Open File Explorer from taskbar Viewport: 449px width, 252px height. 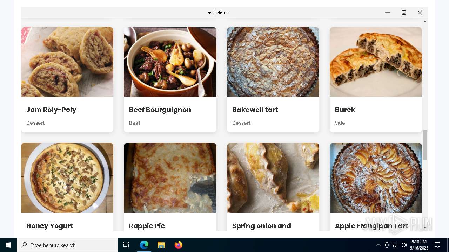pyautogui.click(x=161, y=245)
